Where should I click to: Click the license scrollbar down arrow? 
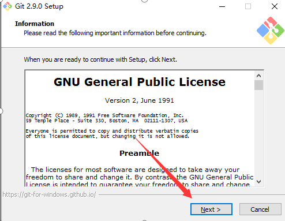(258, 181)
